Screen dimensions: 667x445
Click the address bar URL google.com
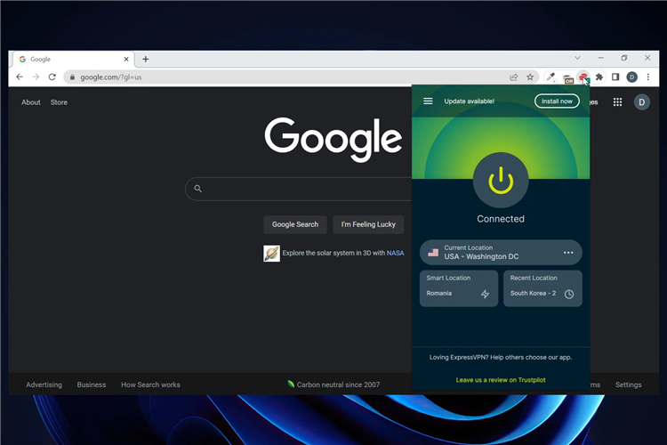click(111, 77)
